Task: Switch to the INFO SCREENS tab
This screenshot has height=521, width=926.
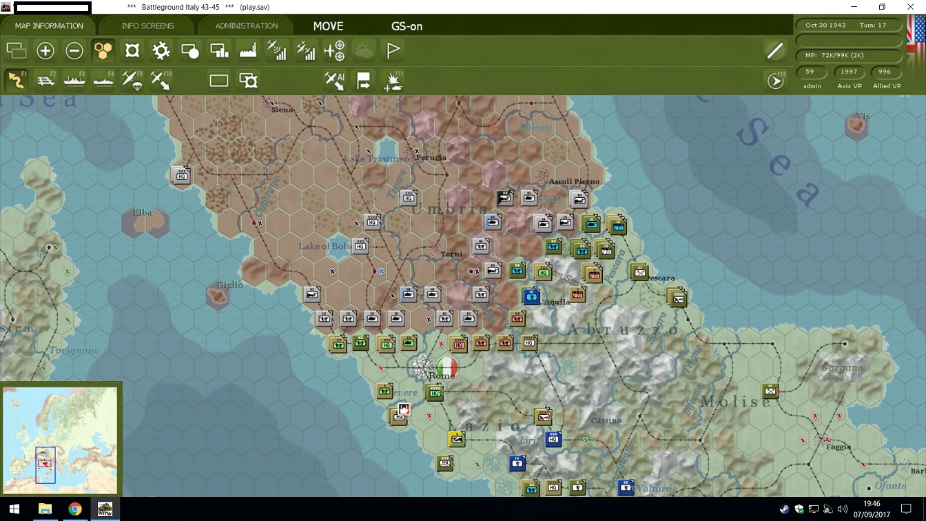Action: click(147, 26)
